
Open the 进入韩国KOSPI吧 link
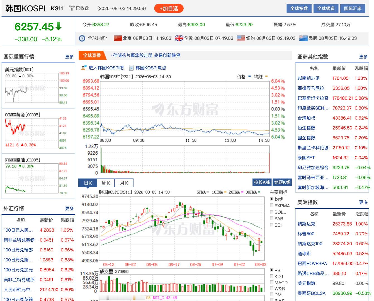point(106,68)
